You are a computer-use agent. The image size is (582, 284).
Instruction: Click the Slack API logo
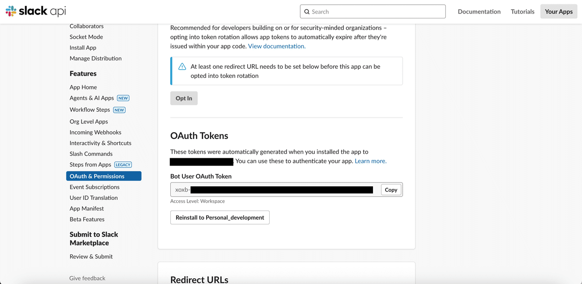pos(35,11)
